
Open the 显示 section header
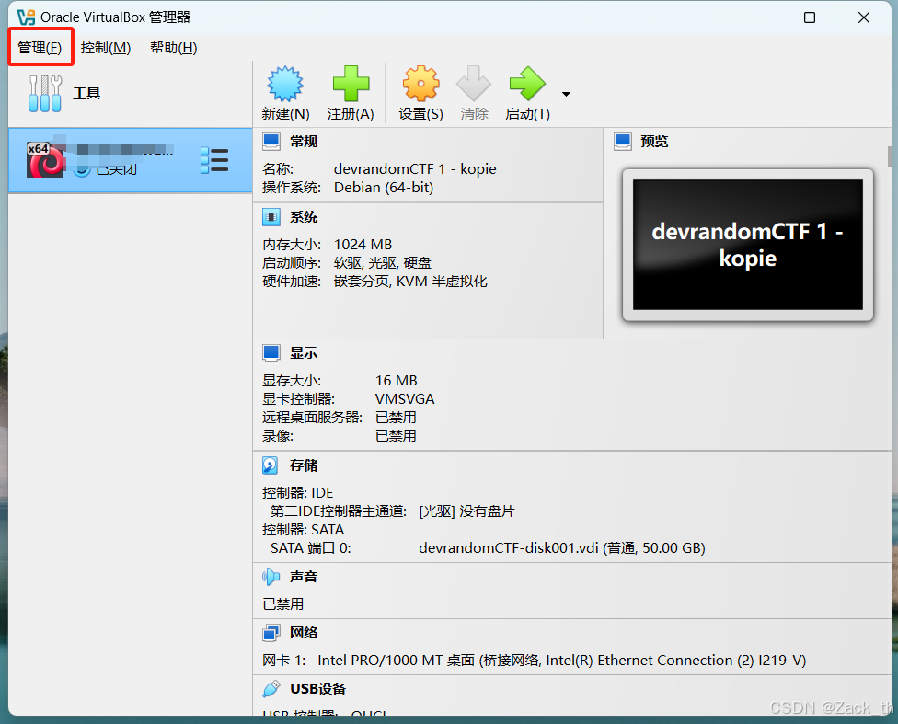pos(304,353)
